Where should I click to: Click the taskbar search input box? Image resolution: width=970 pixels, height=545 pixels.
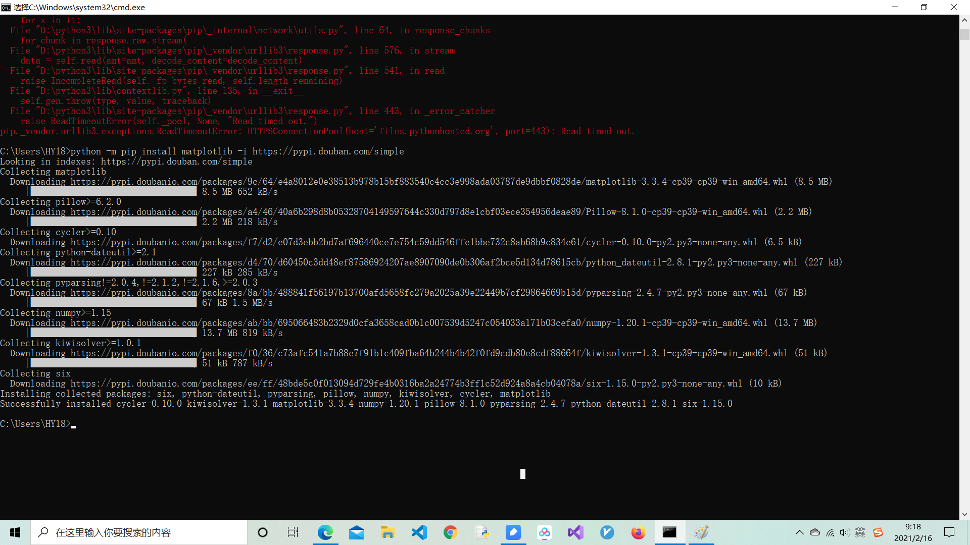[x=139, y=532]
